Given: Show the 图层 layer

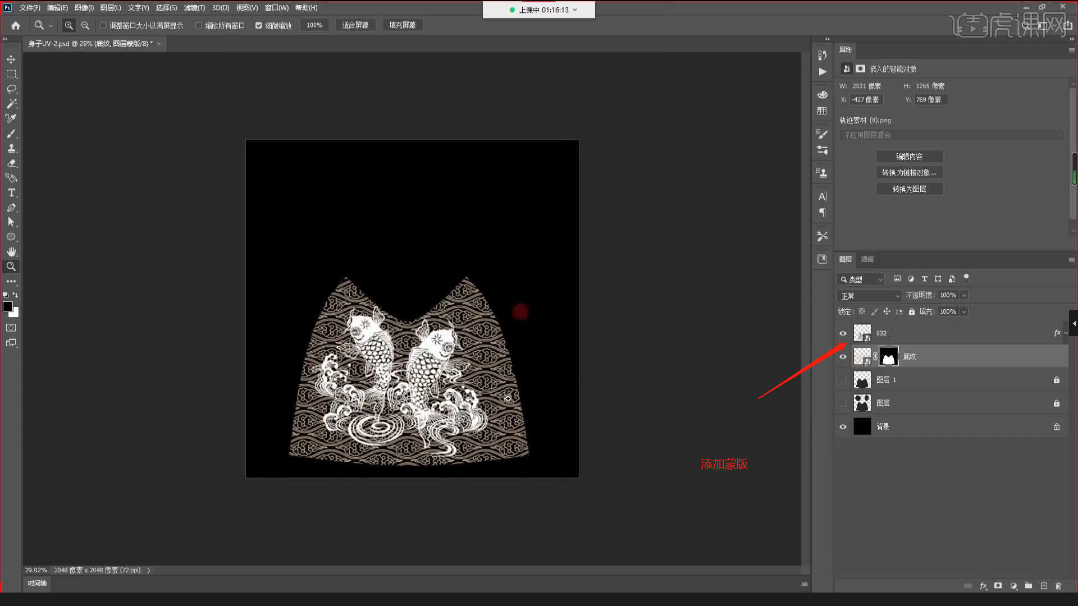Looking at the screenshot, I should 843,403.
